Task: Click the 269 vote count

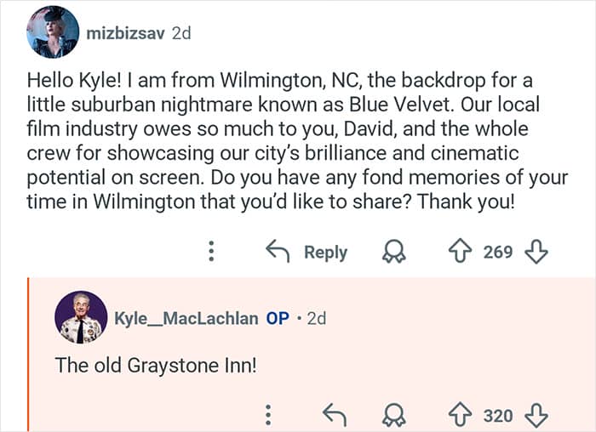Action: pos(498,252)
